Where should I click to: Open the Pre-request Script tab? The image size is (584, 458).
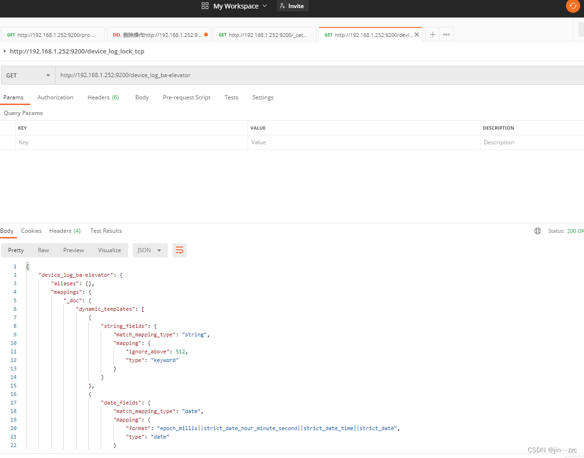187,97
